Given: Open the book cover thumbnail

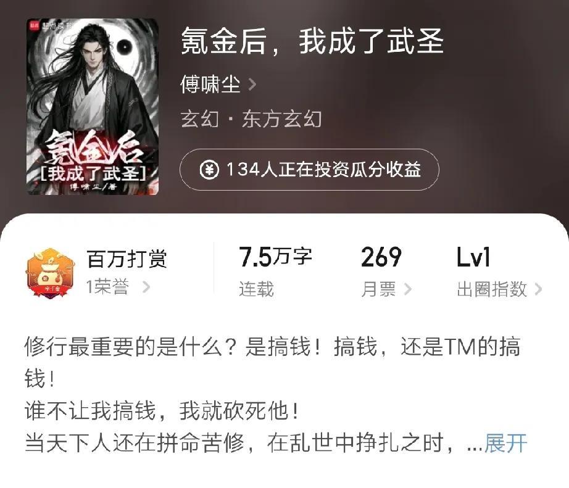Looking at the screenshot, I should (x=93, y=107).
